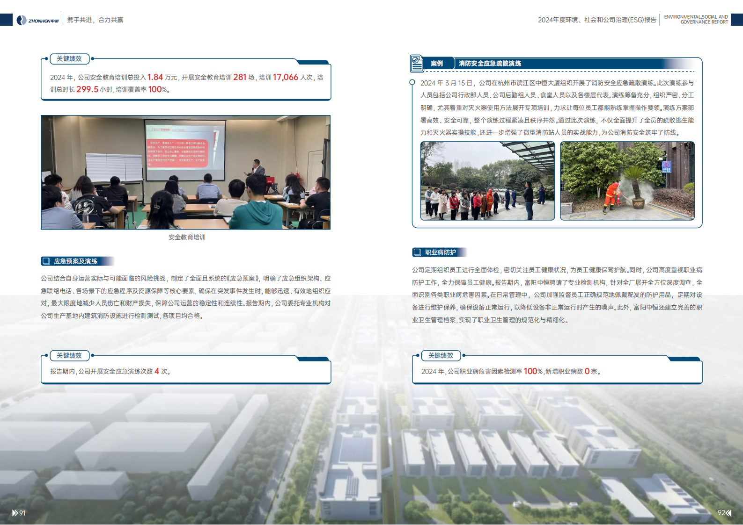Click the paragraph starting 公司定期组织员工进行全面体检
743x525 pixels.
557,295
